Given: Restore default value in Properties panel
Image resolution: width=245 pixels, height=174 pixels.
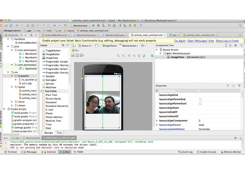Looking at the screenshot, I should click(x=233, y=86).
